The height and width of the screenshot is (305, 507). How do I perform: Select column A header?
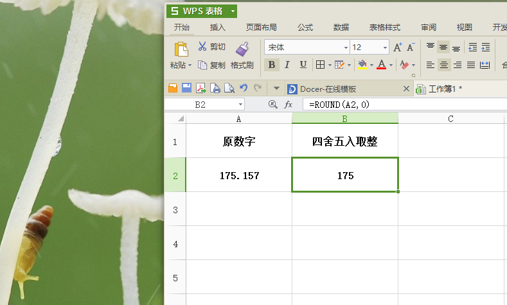tap(238, 119)
